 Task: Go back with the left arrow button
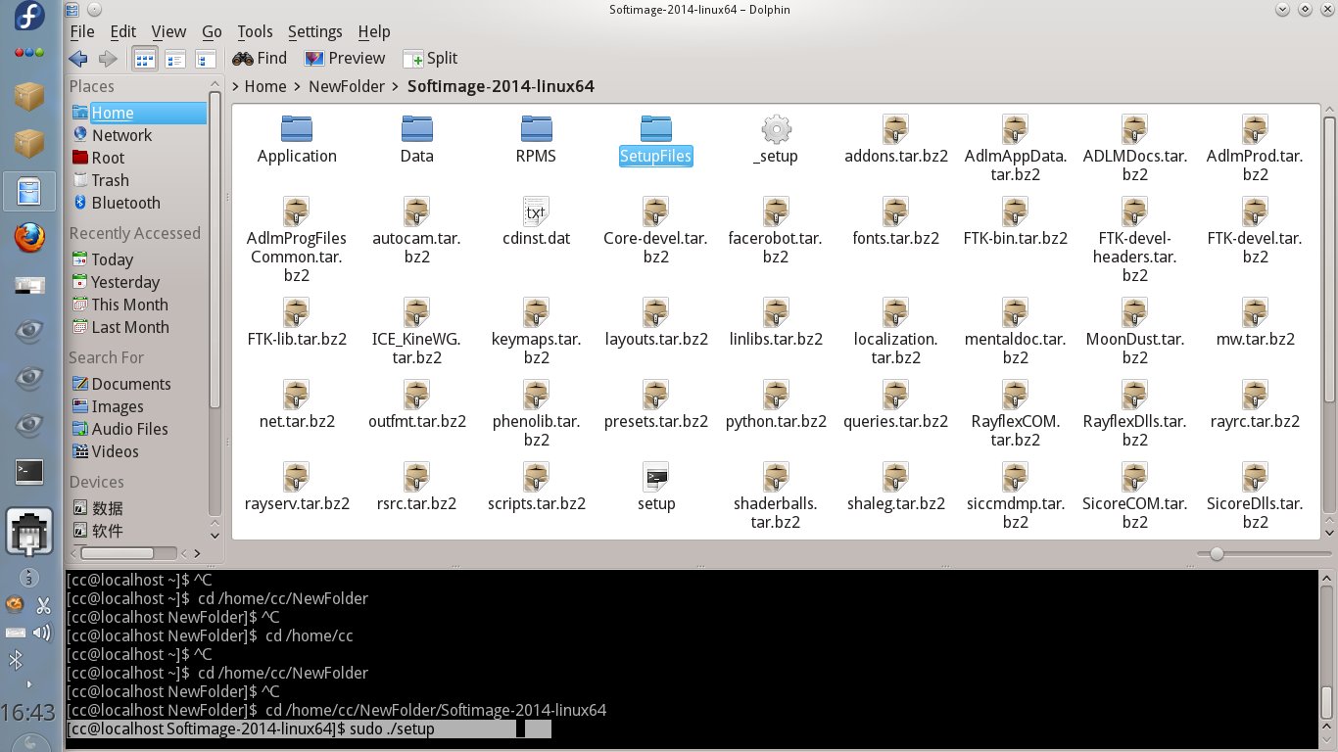[77, 59]
